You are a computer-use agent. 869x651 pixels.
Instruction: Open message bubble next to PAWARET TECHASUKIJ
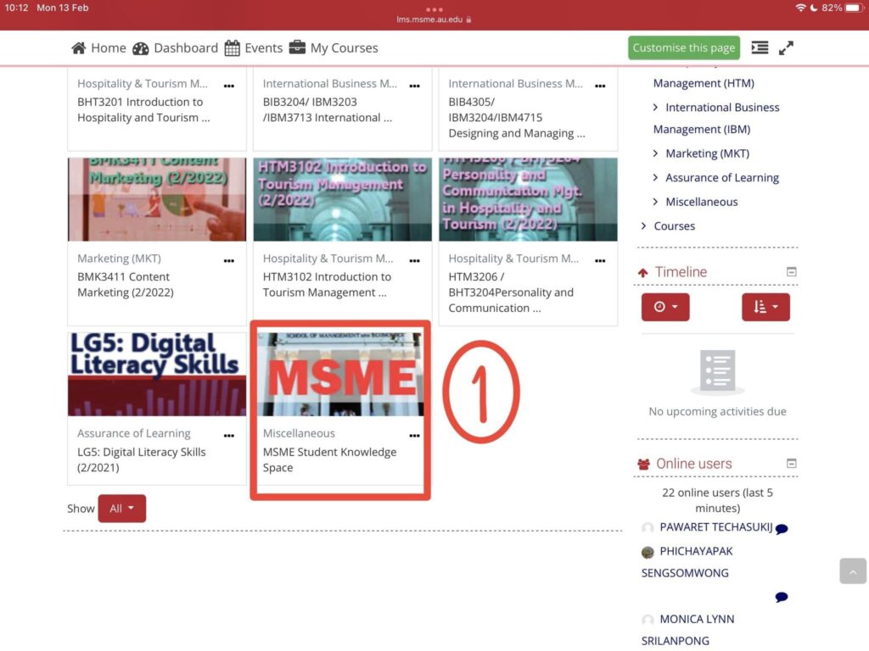pyautogui.click(x=780, y=527)
